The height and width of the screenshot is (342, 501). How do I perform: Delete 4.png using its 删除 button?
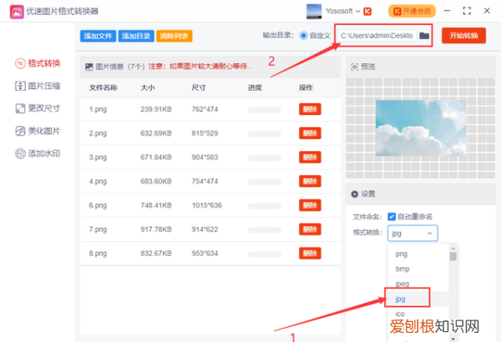point(310,181)
